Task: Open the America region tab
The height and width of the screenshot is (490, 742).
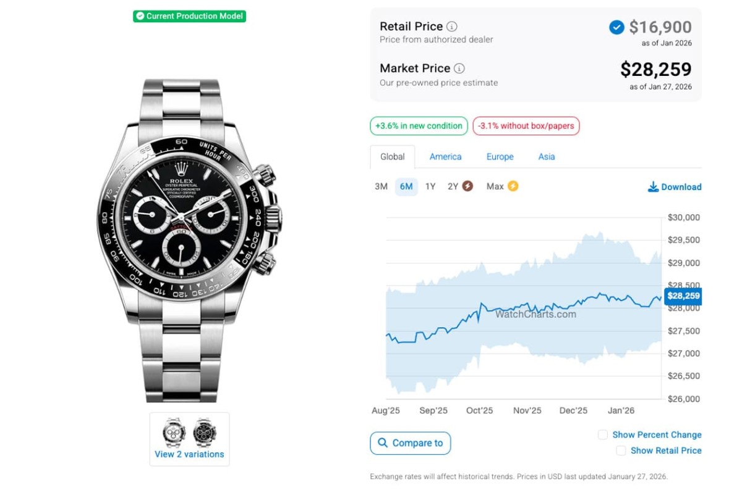Action: pyautogui.click(x=445, y=157)
